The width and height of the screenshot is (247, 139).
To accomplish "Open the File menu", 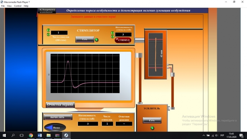I will coord(3,6).
